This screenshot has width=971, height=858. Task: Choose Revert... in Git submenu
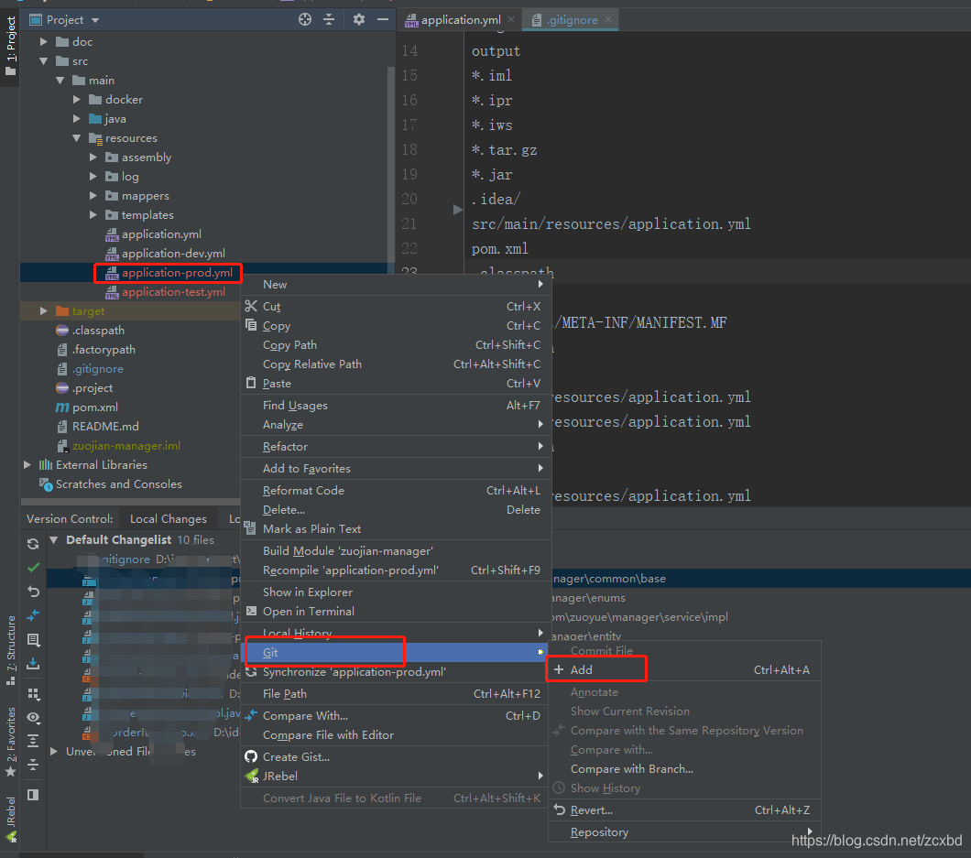[x=685, y=809]
